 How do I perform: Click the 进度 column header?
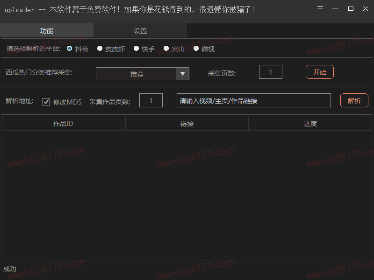pyautogui.click(x=310, y=123)
